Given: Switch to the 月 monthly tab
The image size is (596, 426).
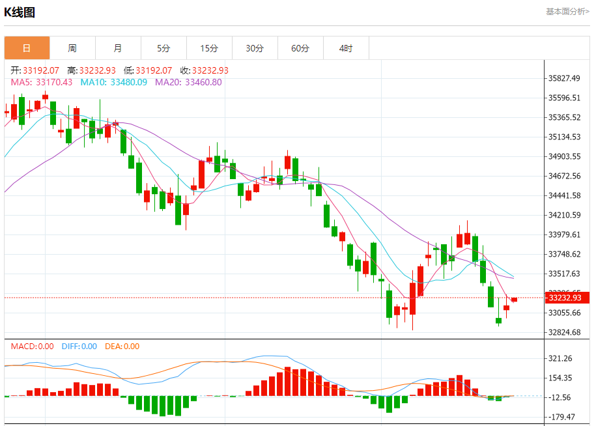Looking at the screenshot, I should coord(118,48).
